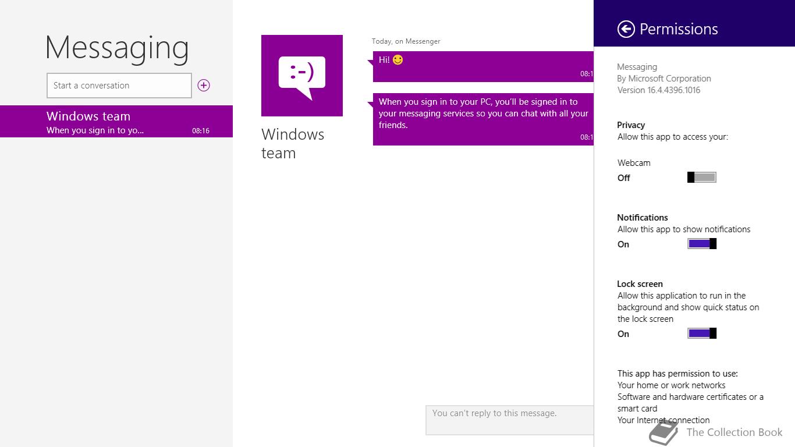Click 'Today, on Messenger' label
Screen dimensions: 795x447
pyautogui.click(x=406, y=41)
